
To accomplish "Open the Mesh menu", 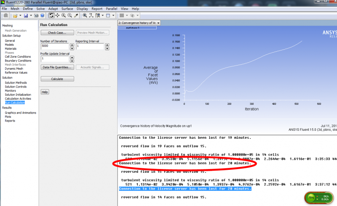I will point(15,9).
